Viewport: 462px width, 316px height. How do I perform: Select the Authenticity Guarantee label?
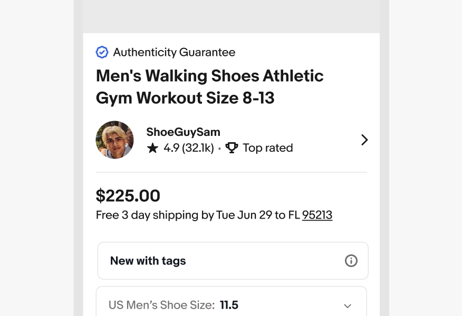174,52
